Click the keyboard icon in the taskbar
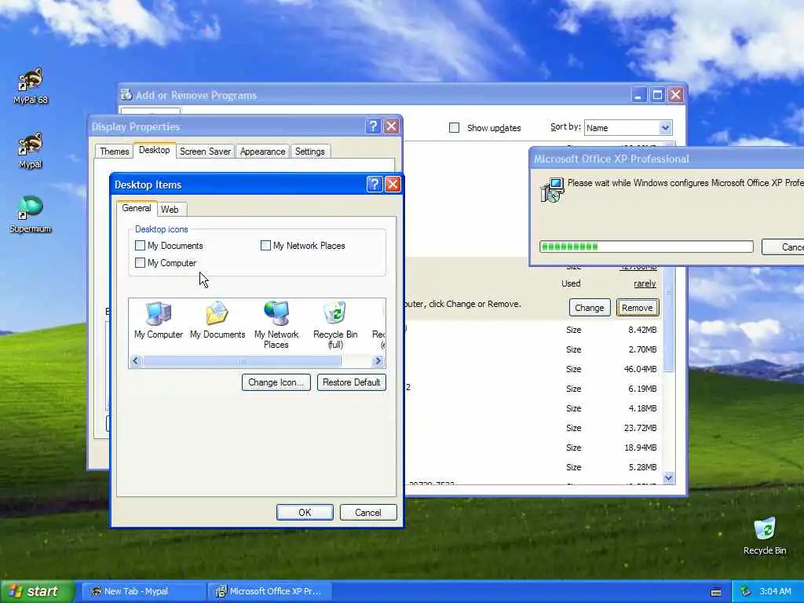The image size is (804, 603). [x=716, y=592]
